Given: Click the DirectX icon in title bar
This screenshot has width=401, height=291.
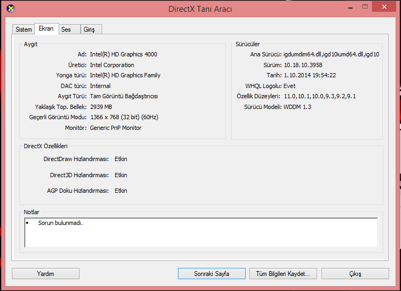Looking at the screenshot, I should (x=11, y=9).
